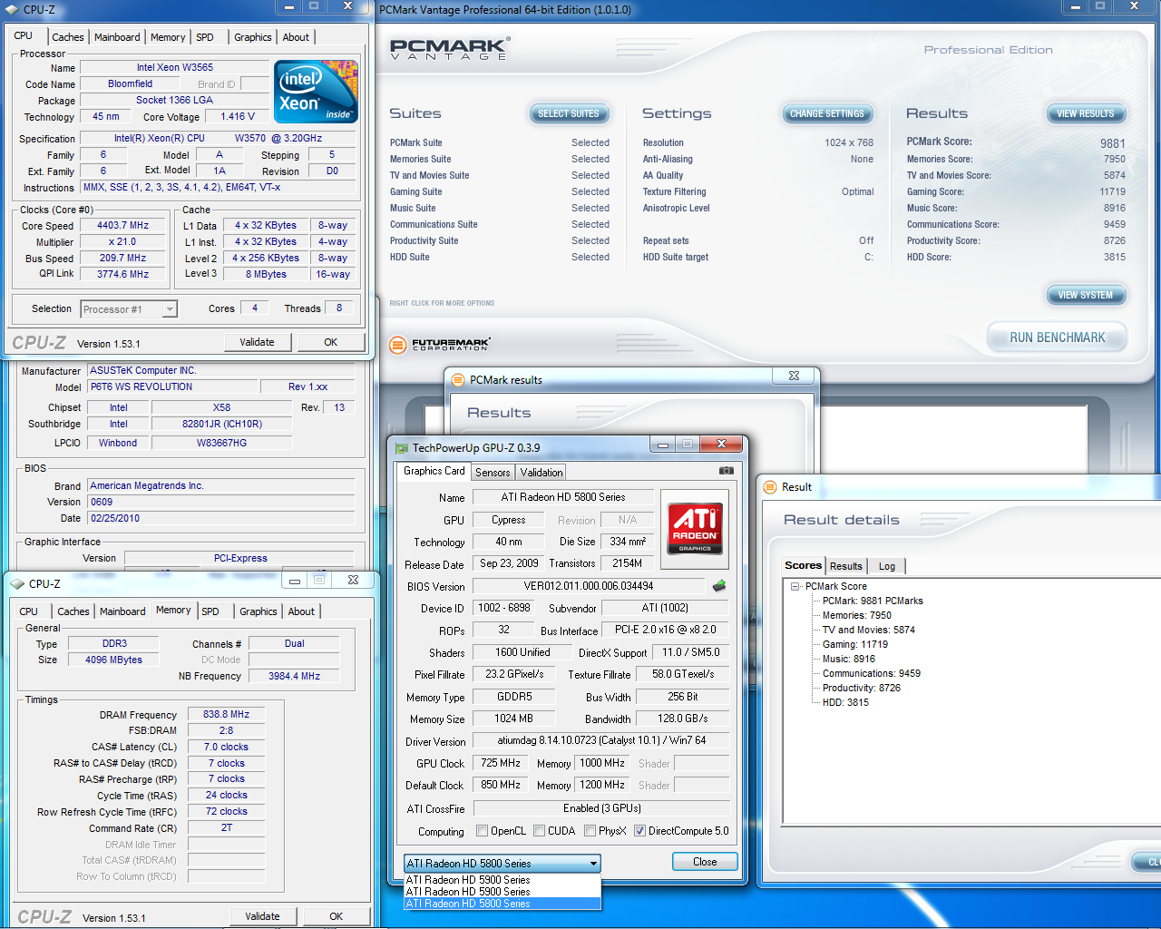Select 'Gaming: 11719' in scores tree

855,644
